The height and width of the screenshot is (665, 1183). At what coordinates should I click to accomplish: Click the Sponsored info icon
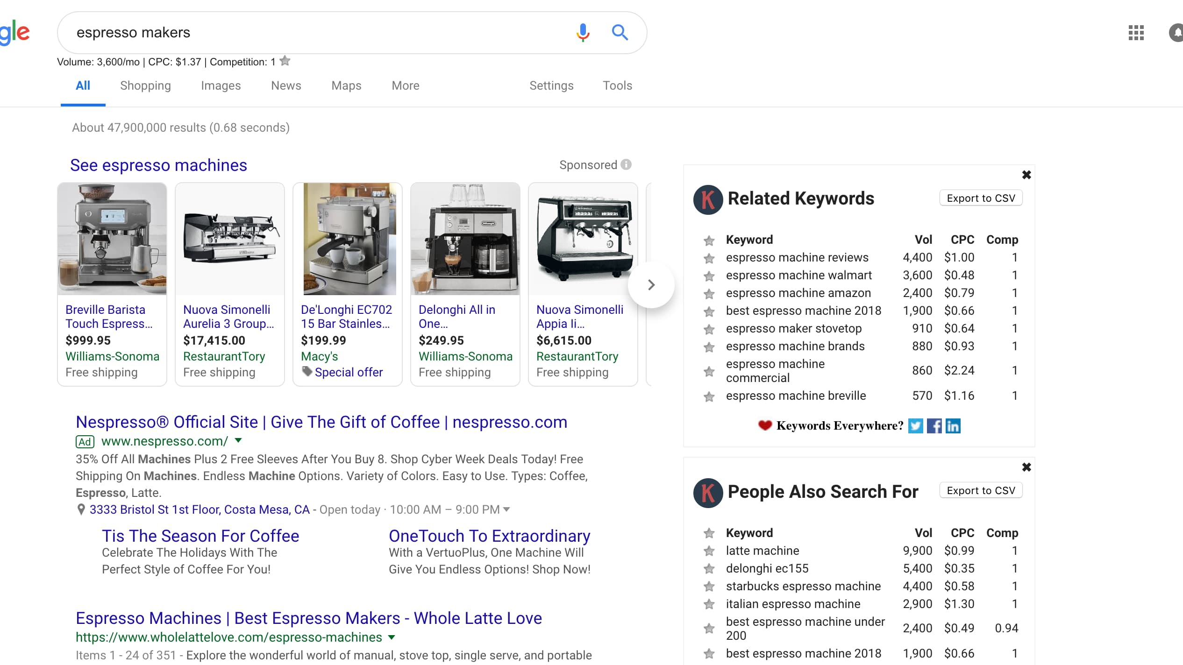(x=626, y=165)
